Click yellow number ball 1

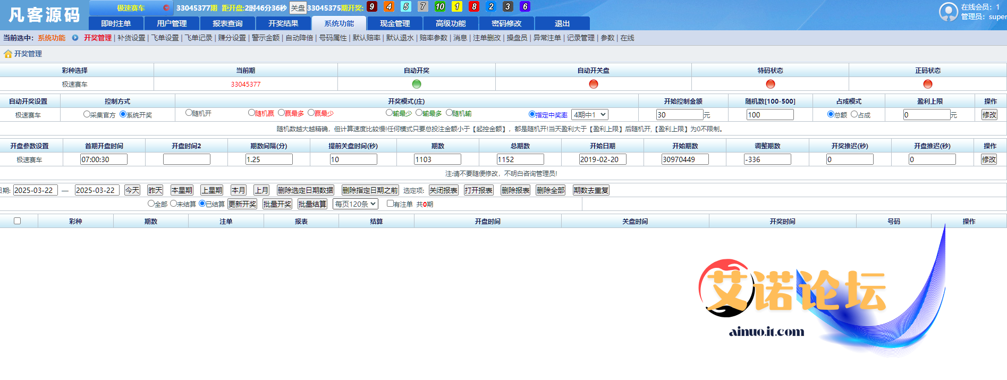point(457,6)
